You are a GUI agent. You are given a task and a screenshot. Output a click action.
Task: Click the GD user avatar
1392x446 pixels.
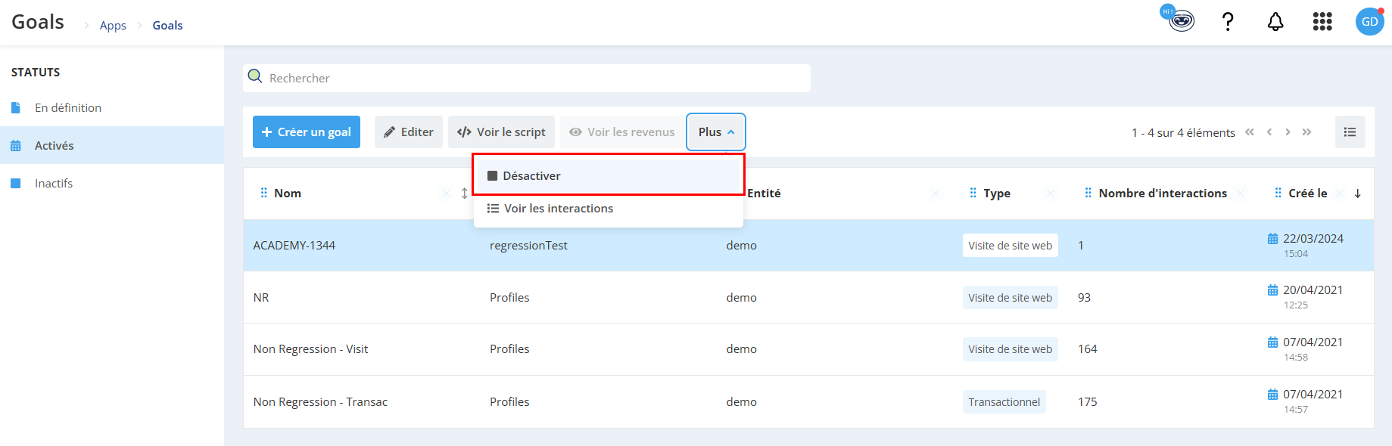point(1370,21)
